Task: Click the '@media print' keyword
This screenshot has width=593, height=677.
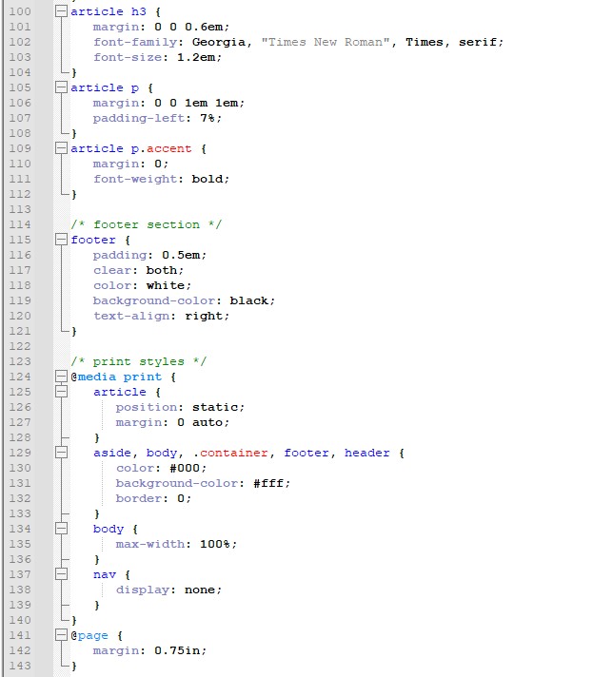Action: [x=116, y=377]
